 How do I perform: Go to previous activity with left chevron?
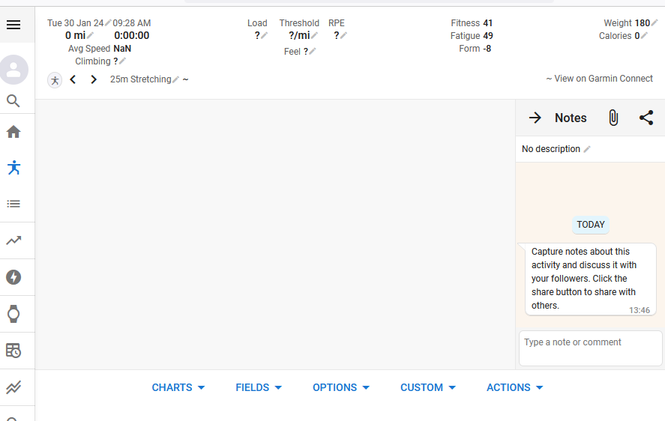click(x=73, y=79)
